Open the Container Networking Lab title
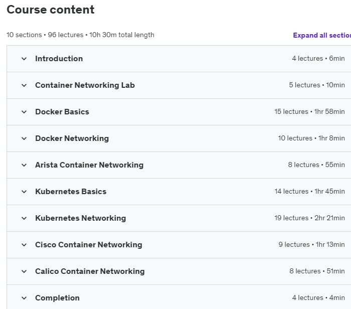351x309 pixels. click(x=85, y=85)
